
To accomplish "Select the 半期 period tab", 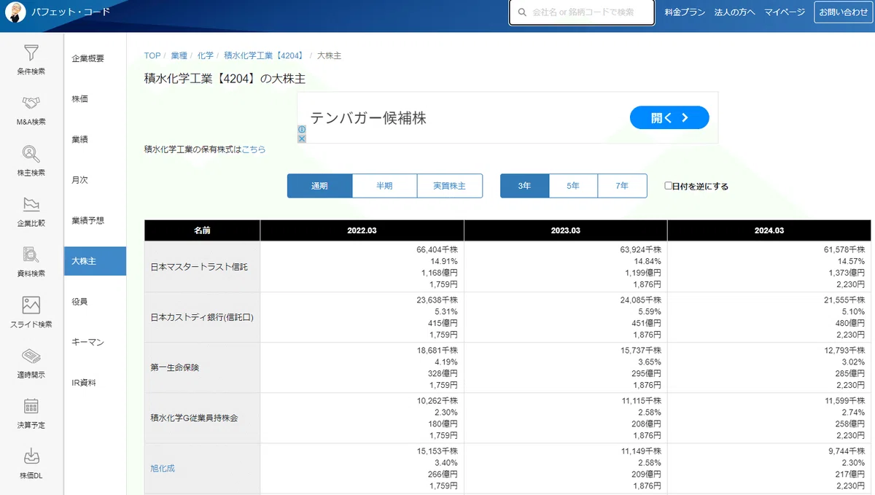I will coord(384,186).
